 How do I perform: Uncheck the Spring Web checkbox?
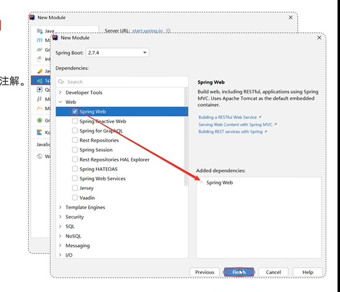pyautogui.click(x=75, y=111)
